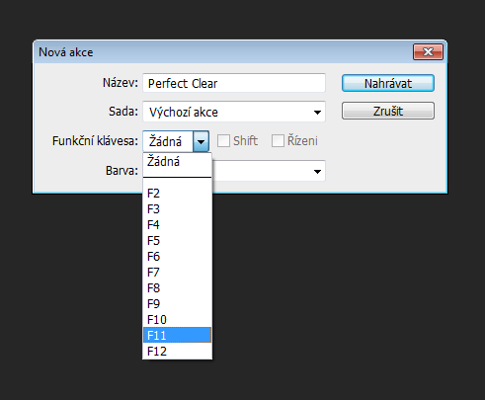Select Žádná option in the open list
This screenshot has height=400, width=485.
[177, 161]
